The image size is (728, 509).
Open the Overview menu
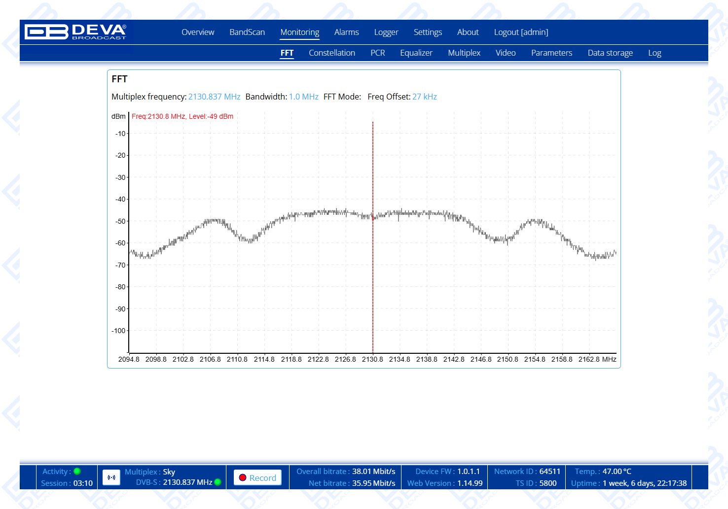[x=198, y=33]
